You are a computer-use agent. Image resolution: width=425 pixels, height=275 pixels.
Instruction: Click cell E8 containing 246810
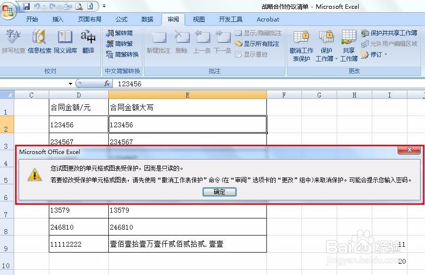coord(187,227)
